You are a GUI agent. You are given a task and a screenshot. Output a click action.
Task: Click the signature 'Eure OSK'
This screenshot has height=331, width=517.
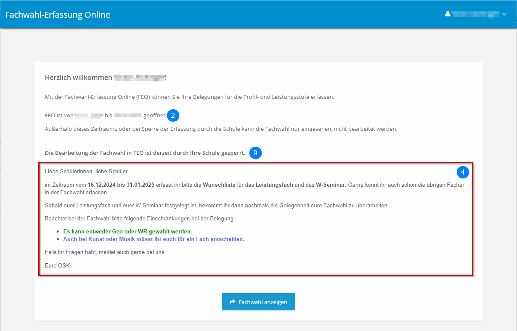pos(58,265)
